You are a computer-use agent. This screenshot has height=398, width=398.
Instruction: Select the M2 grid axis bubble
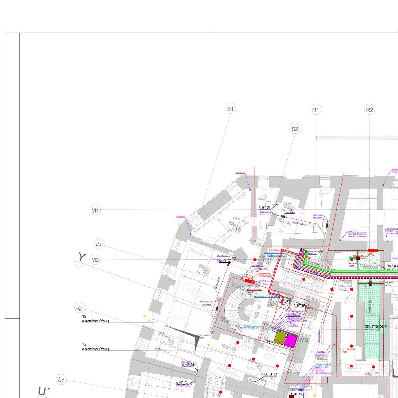(x=95, y=260)
